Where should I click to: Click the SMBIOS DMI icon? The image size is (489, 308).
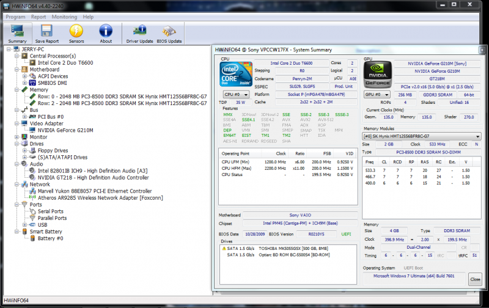[x=32, y=83]
